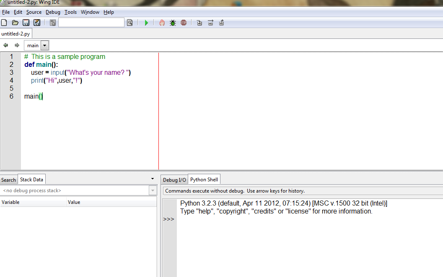This screenshot has width=443, height=277.
Task: Click the goto-definition toolbar icon
Action: (x=53, y=23)
